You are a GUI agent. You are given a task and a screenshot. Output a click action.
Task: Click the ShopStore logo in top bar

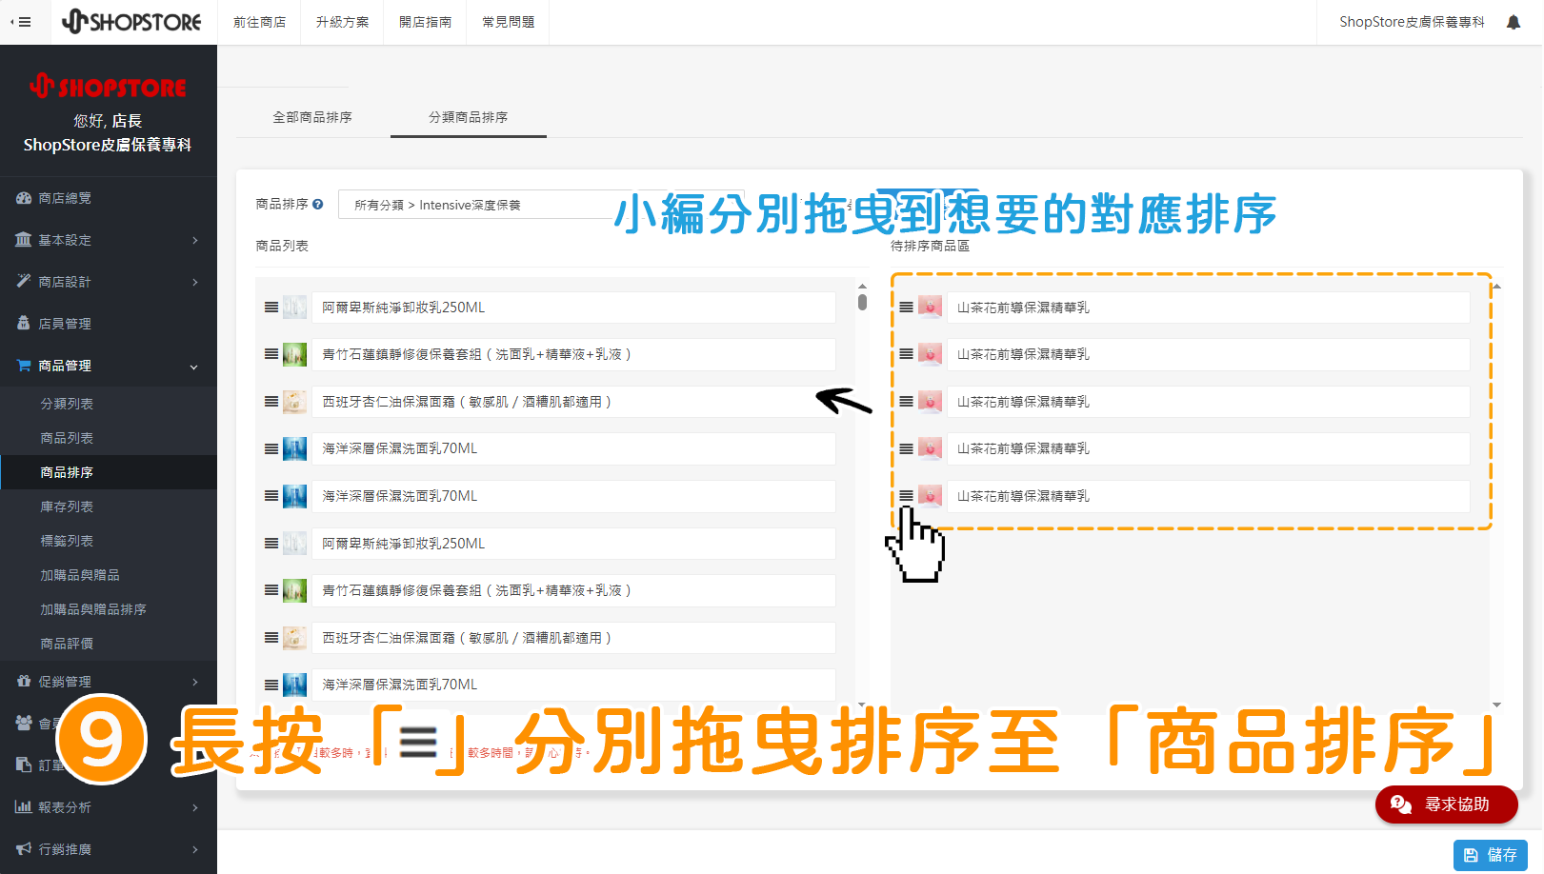coord(131,21)
